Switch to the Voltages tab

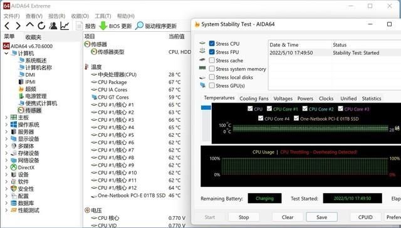[x=283, y=99]
